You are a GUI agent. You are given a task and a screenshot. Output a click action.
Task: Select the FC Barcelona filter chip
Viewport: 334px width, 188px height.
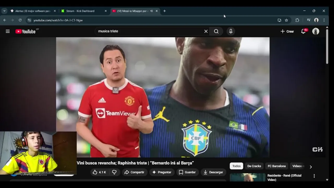[x=277, y=166]
